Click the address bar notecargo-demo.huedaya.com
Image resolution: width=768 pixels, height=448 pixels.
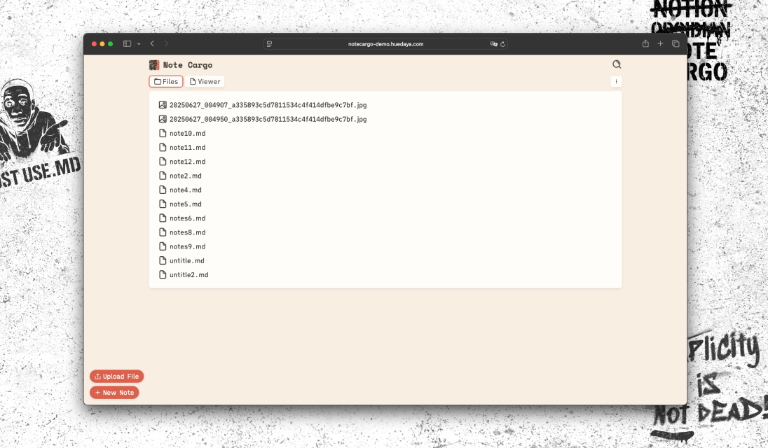pyautogui.click(x=385, y=44)
